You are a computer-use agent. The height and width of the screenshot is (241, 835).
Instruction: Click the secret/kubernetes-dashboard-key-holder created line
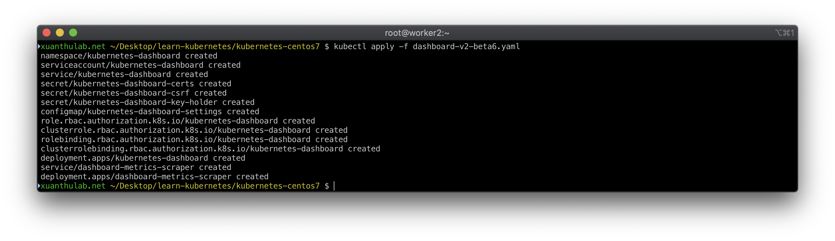click(148, 102)
